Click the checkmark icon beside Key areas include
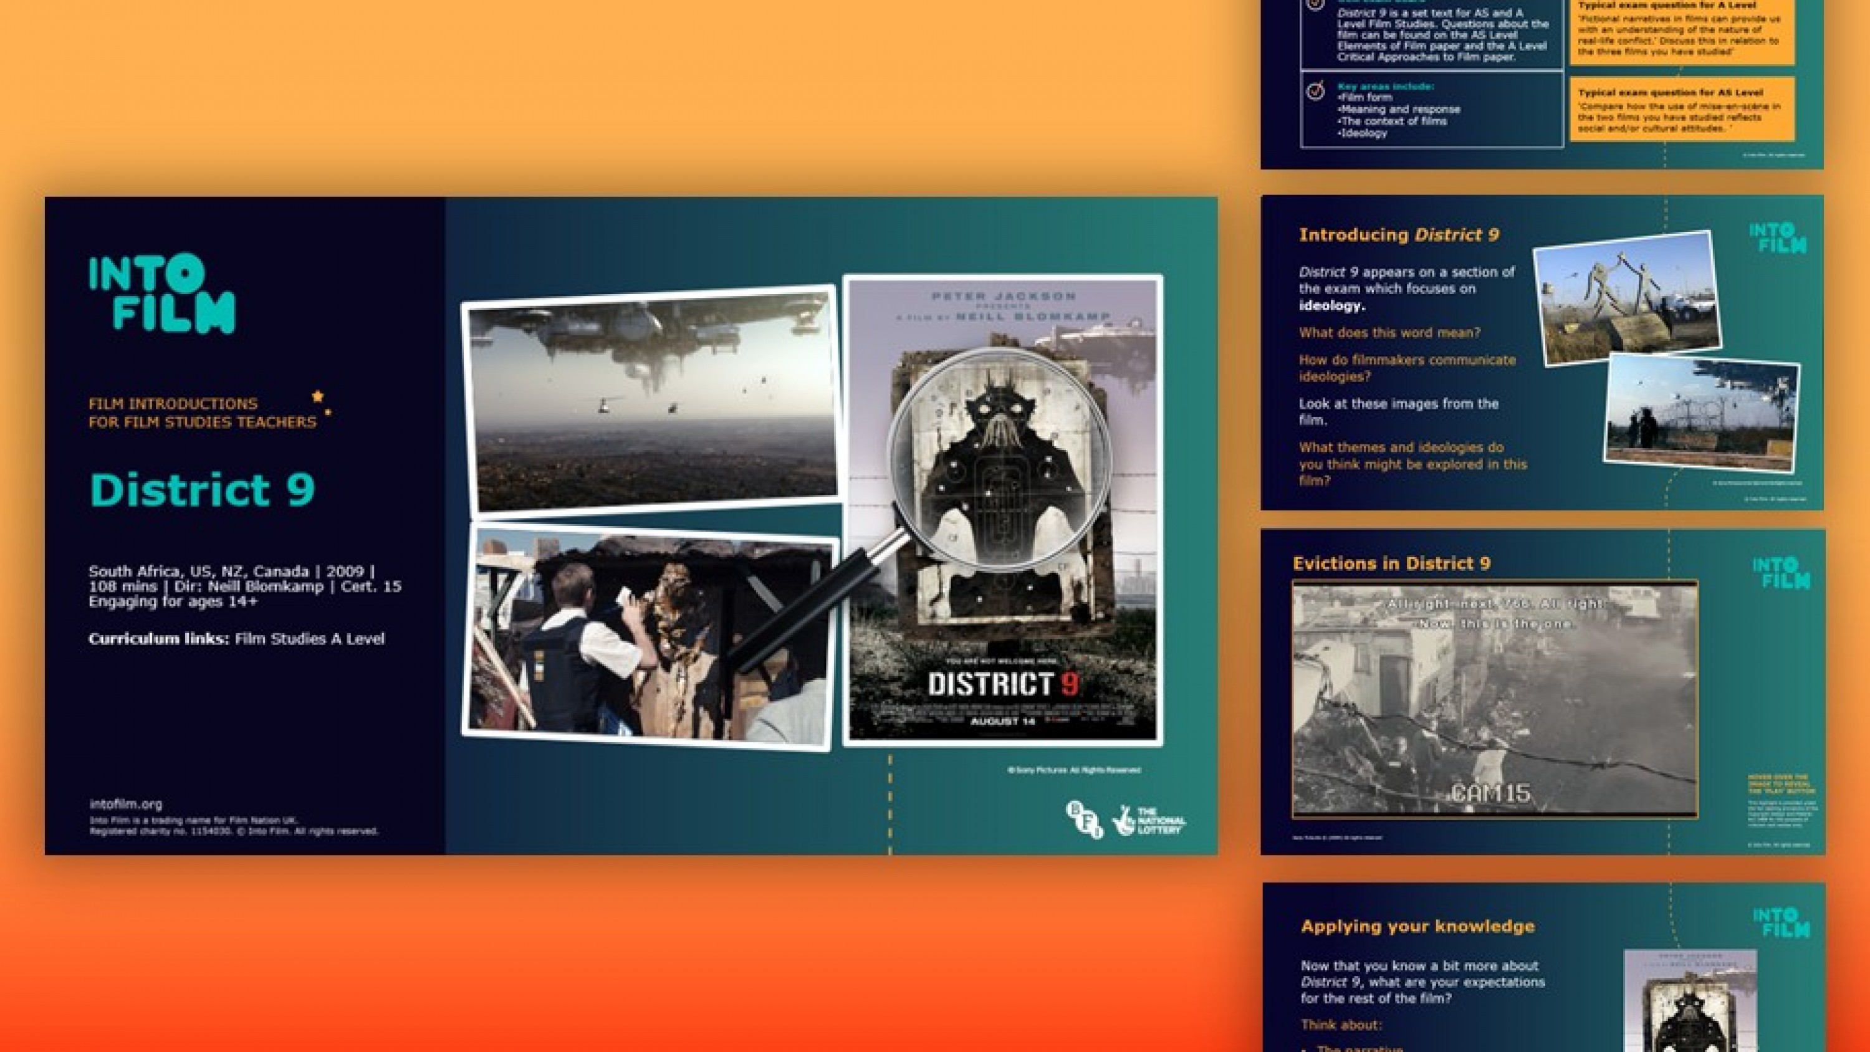Viewport: 1870px width, 1052px height. (1315, 91)
